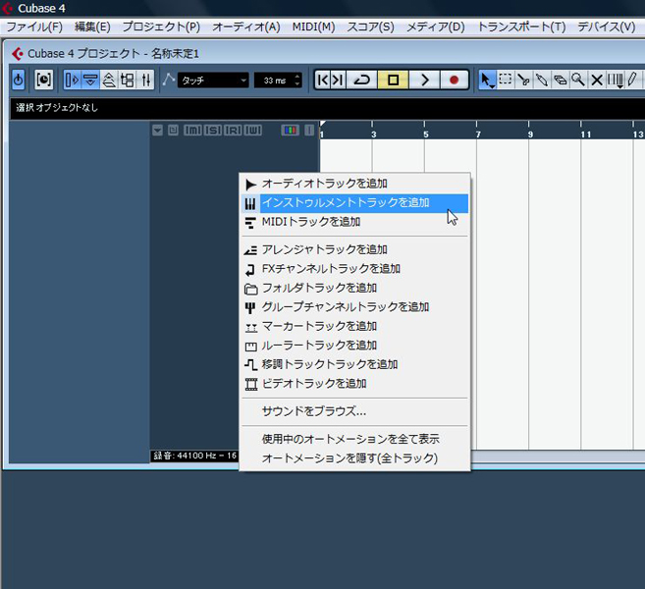Select the Erase tool
This screenshot has height=589, width=645.
(x=560, y=80)
